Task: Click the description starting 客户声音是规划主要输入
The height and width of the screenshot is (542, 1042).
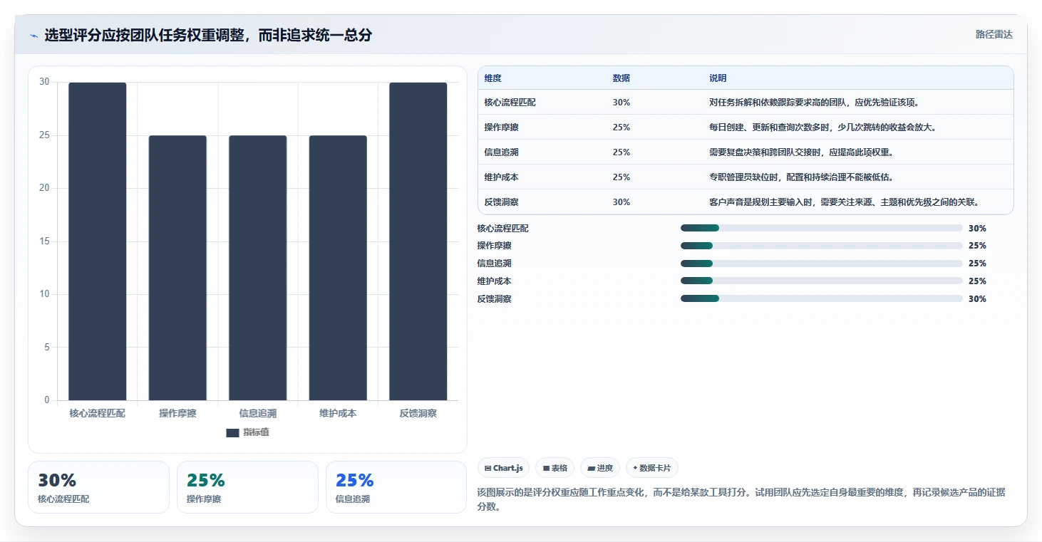Action: tap(844, 202)
